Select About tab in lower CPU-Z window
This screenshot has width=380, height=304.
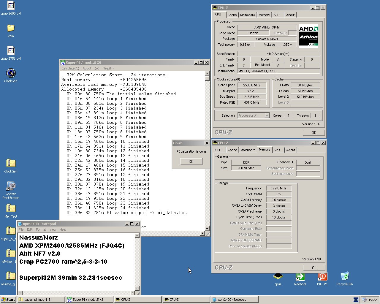[291, 150]
